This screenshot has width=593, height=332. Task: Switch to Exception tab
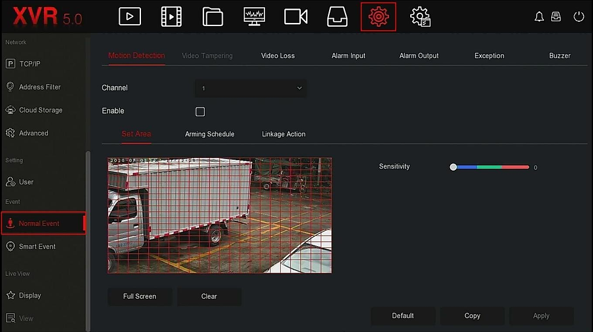(x=490, y=56)
